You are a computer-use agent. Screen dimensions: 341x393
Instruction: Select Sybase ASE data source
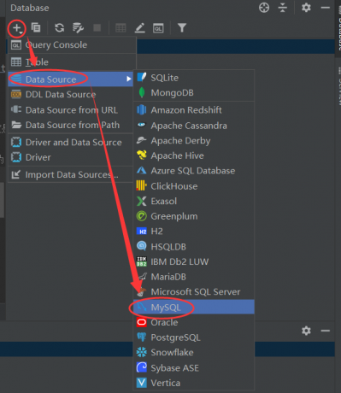pos(194,368)
